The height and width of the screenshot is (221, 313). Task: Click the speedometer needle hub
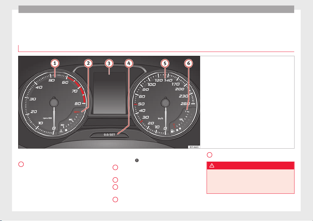pos(165,103)
